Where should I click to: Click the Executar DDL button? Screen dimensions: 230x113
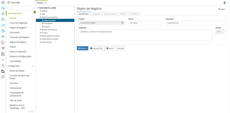point(97,48)
